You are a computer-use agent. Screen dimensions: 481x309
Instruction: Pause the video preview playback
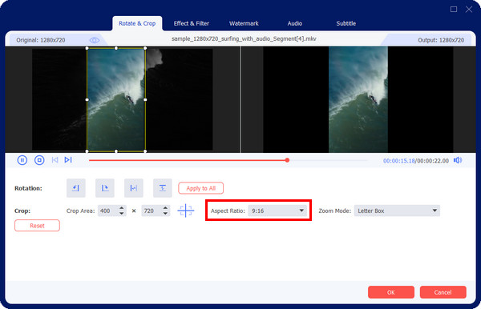pos(22,160)
